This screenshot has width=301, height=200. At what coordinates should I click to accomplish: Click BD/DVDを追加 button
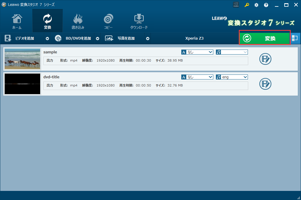(73, 38)
